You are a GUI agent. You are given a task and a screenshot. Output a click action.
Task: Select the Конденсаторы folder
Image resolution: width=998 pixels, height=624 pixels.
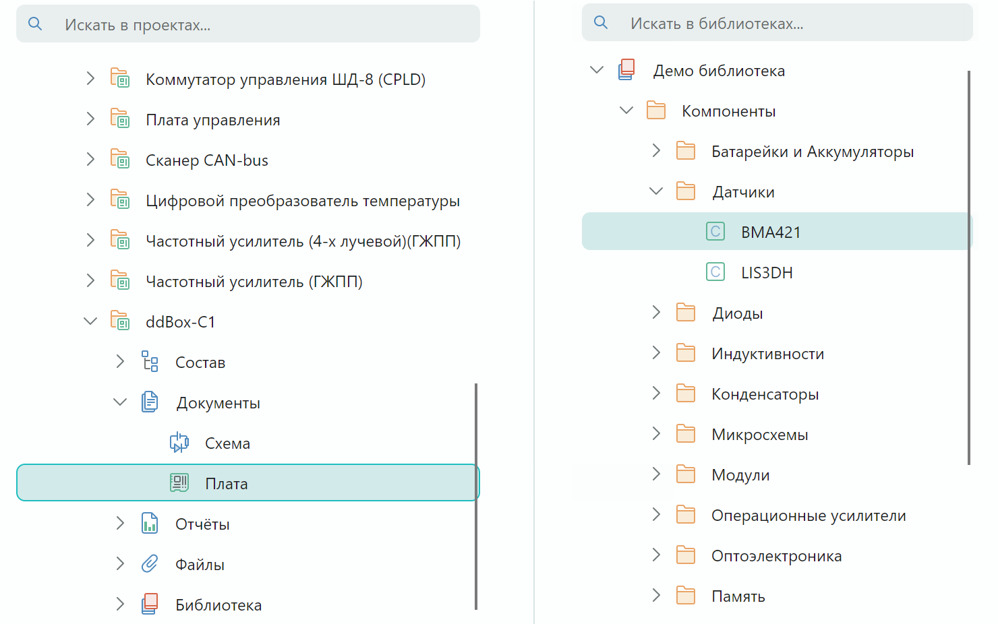point(765,394)
